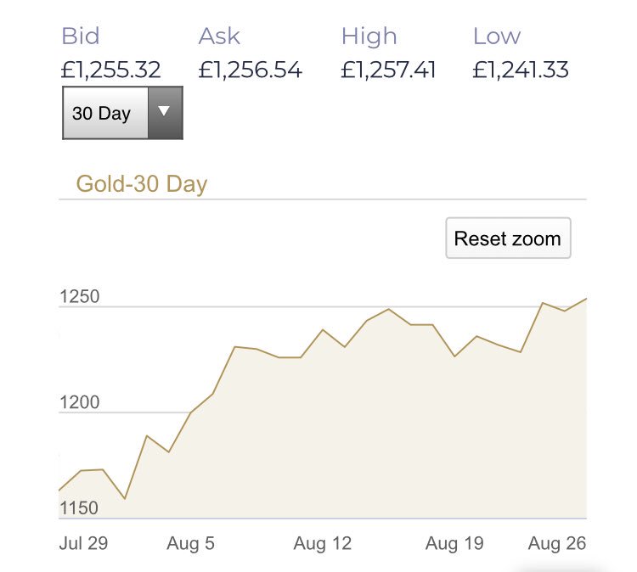Select the High label
Viewport: 637px width, 572px height.
coord(369,36)
